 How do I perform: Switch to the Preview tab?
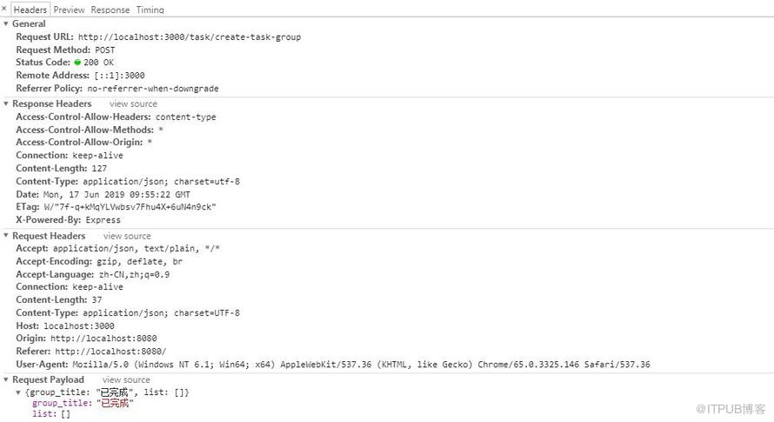pyautogui.click(x=69, y=10)
